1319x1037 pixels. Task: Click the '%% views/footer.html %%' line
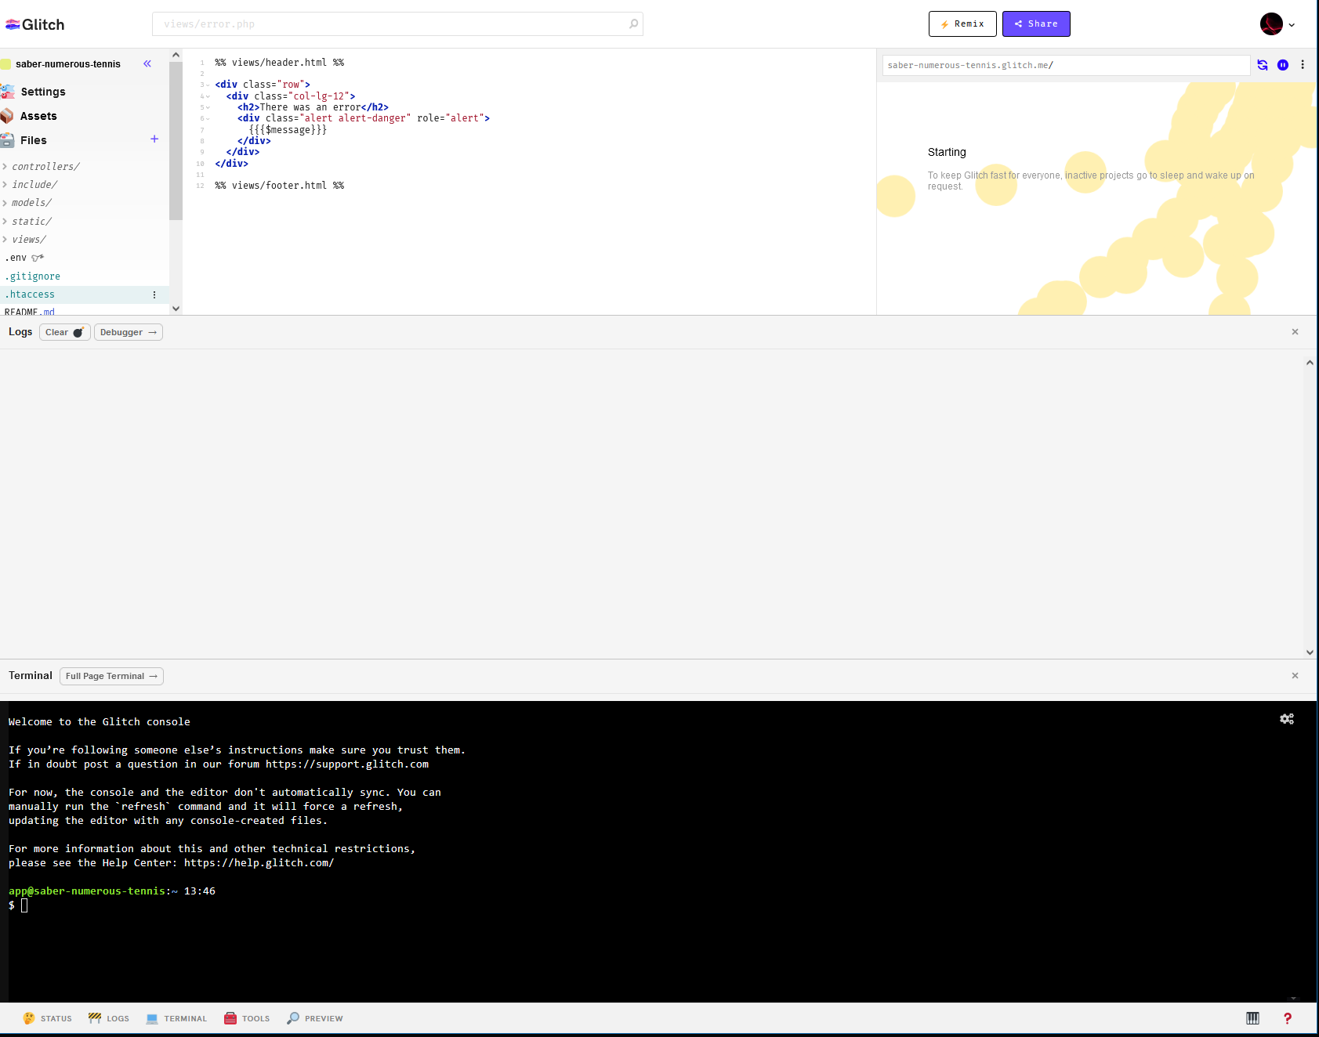pyautogui.click(x=280, y=186)
